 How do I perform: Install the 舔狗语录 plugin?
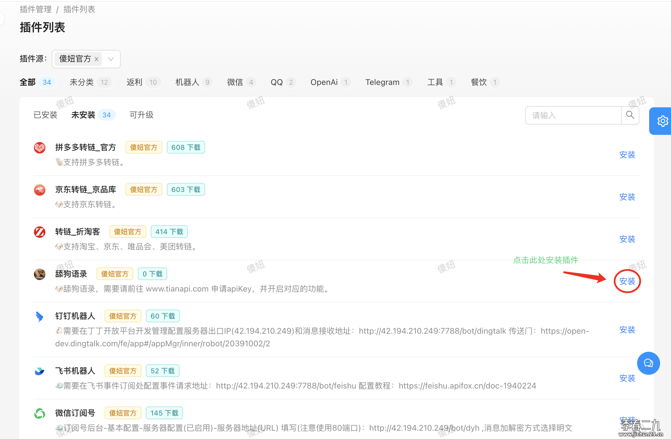pyautogui.click(x=627, y=281)
